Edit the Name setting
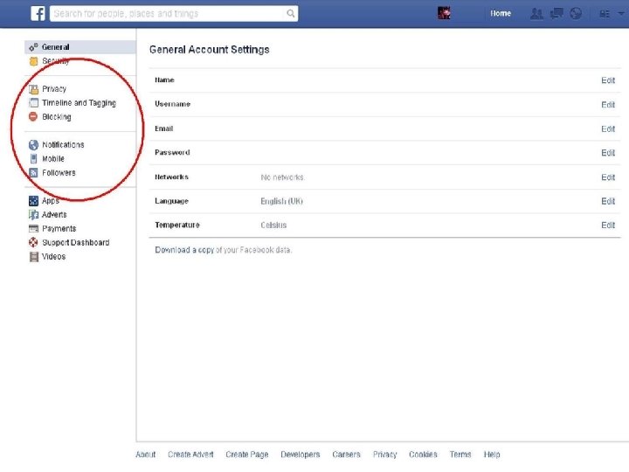 point(608,80)
